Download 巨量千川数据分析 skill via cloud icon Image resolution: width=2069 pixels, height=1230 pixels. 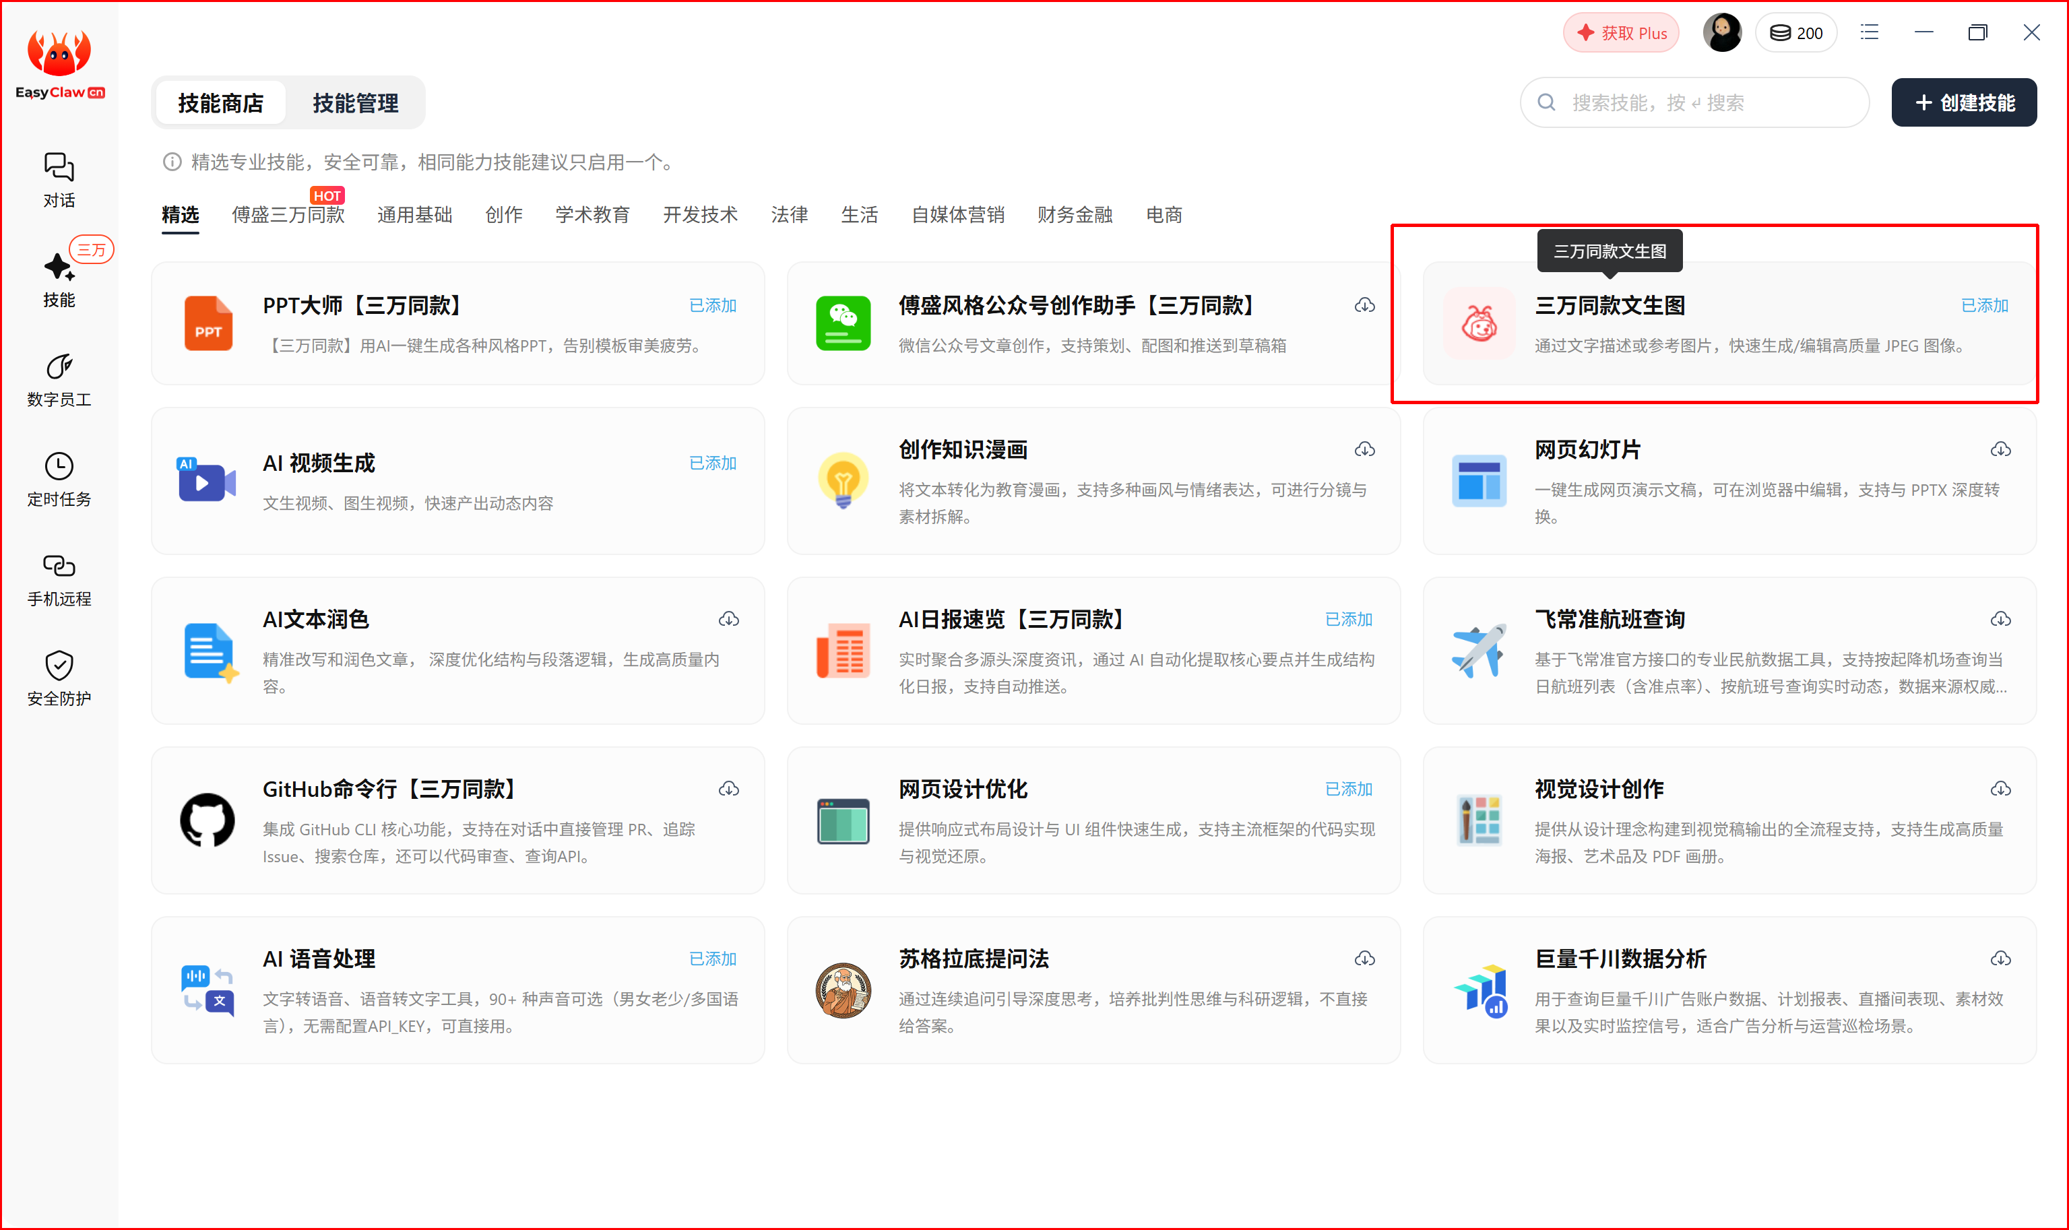[2000, 959]
